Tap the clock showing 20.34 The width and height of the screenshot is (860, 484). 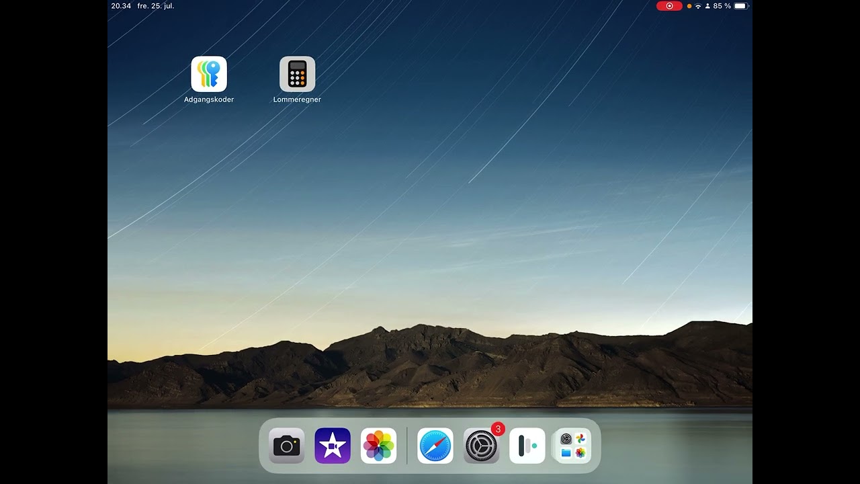coord(120,5)
